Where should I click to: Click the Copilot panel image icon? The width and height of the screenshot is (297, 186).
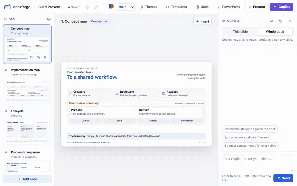[271, 21]
